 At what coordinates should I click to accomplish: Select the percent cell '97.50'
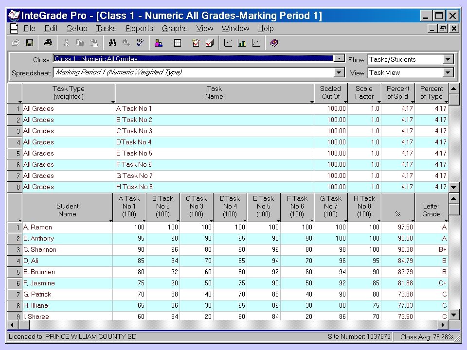pos(398,227)
